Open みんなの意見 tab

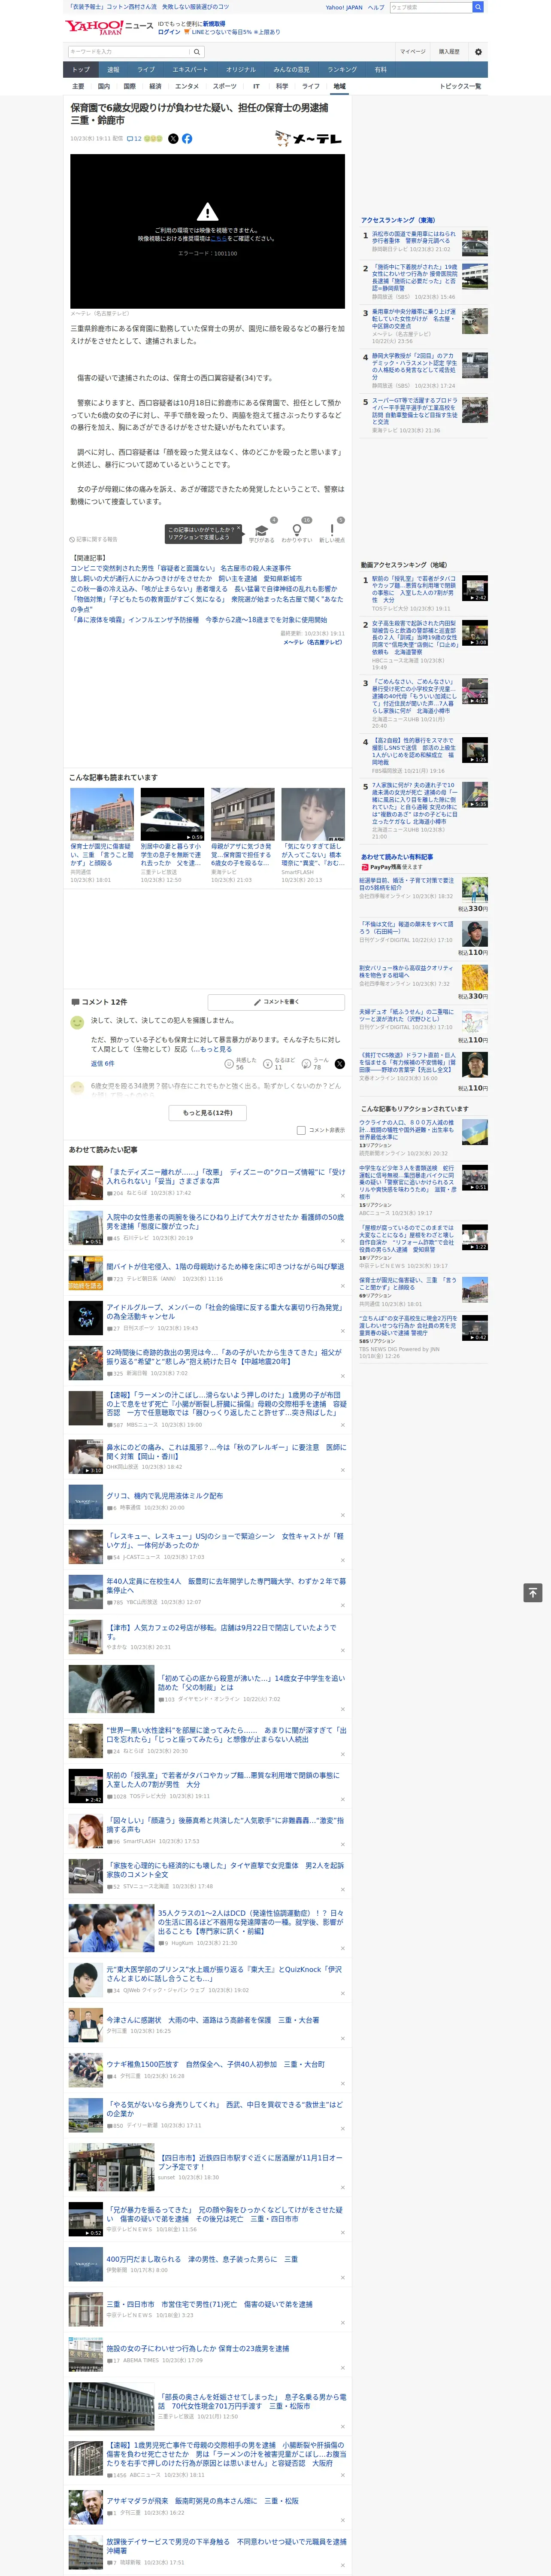pyautogui.click(x=291, y=70)
